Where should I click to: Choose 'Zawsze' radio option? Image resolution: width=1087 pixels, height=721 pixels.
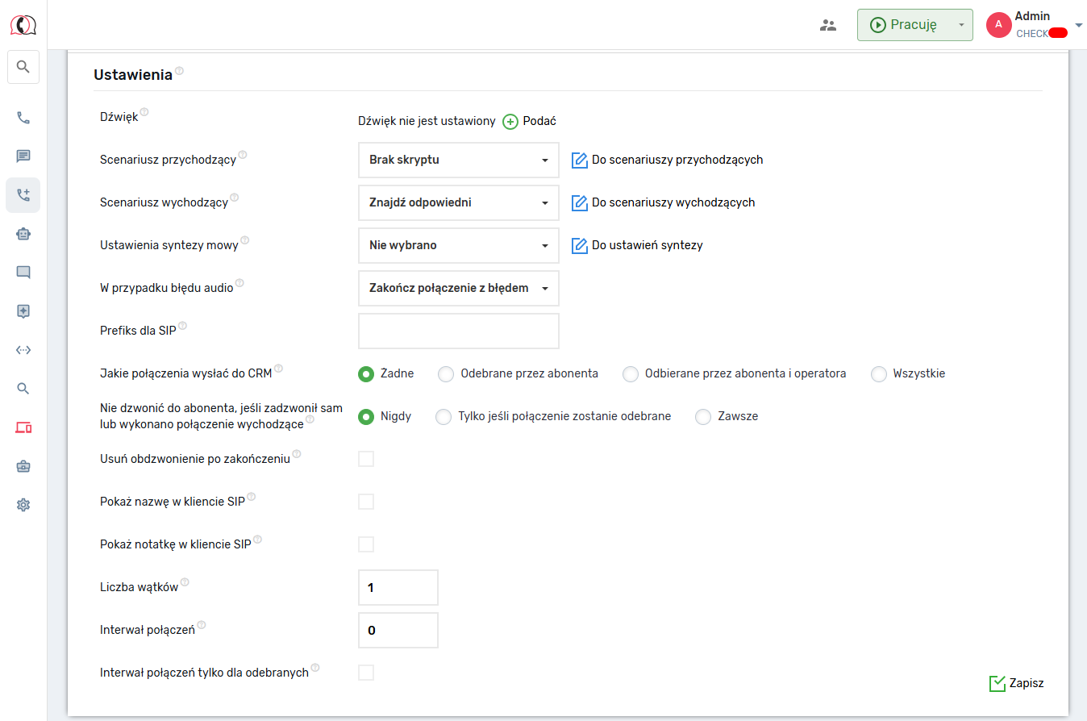pyautogui.click(x=703, y=417)
